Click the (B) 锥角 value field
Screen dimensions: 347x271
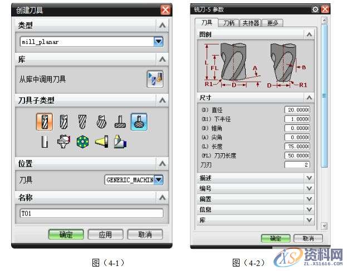coord(297,128)
